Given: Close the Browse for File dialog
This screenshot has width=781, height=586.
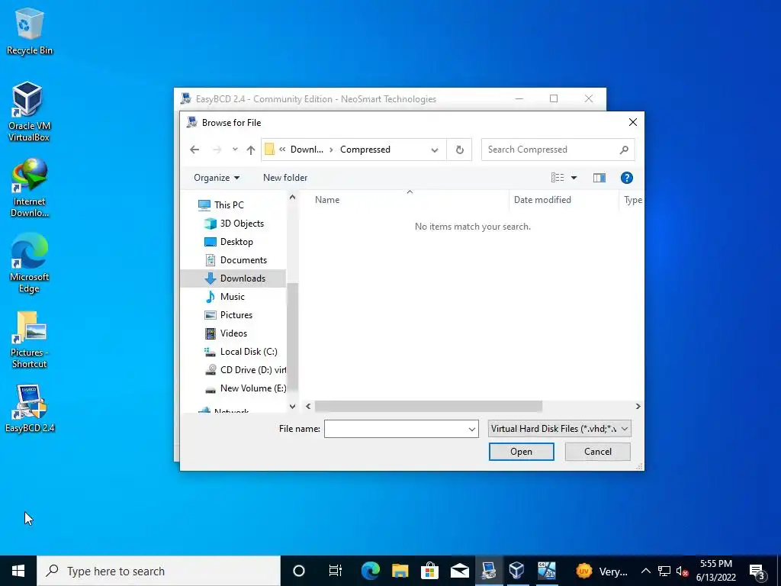Looking at the screenshot, I should pyautogui.click(x=632, y=122).
